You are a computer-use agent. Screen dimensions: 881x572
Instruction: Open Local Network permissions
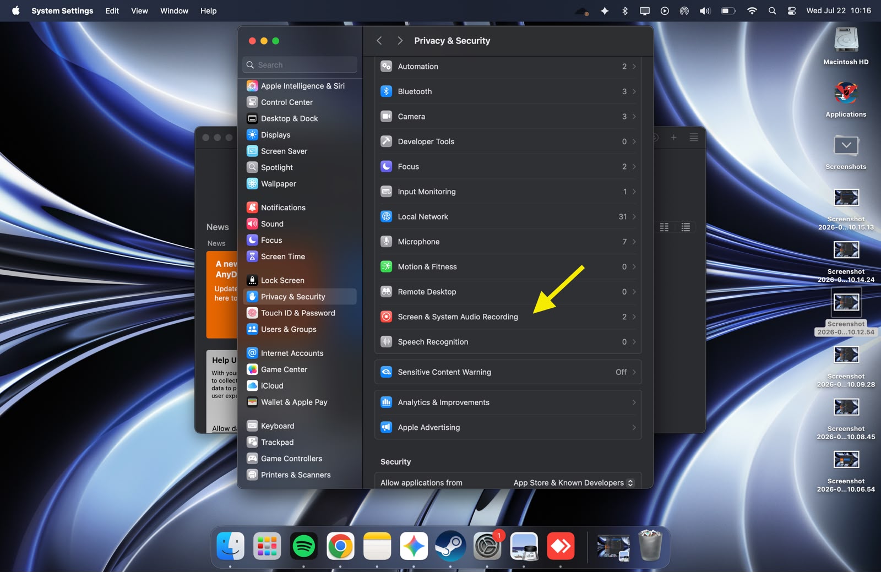pos(508,217)
